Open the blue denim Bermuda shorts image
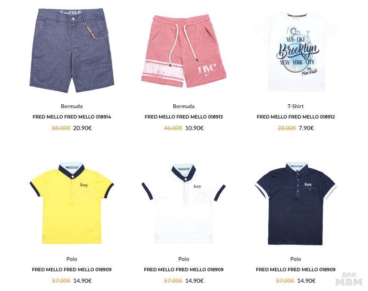Viewport: 368px width, 291px height. pos(72,50)
